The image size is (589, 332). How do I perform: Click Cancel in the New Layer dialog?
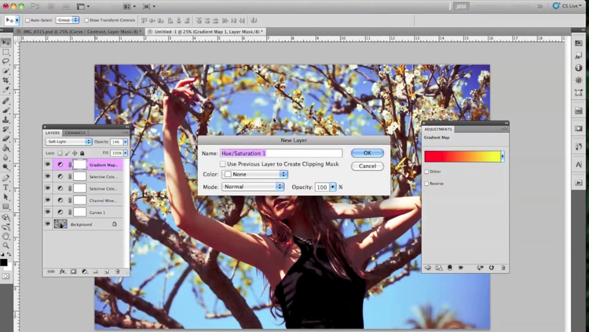pyautogui.click(x=367, y=166)
